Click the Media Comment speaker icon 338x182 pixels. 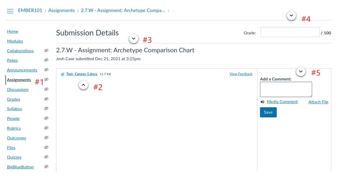(262, 102)
